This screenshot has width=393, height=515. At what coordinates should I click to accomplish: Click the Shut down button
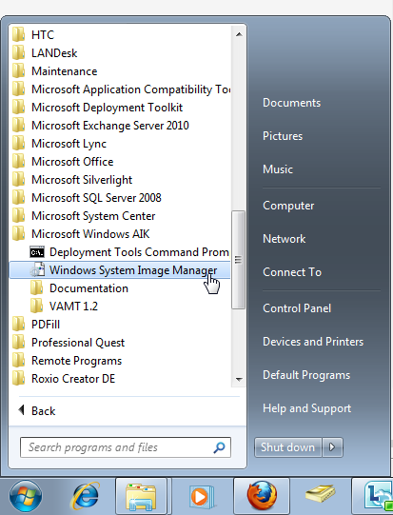pos(288,447)
